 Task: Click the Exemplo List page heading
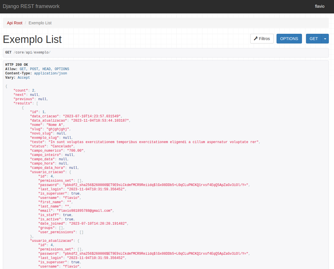32,39
